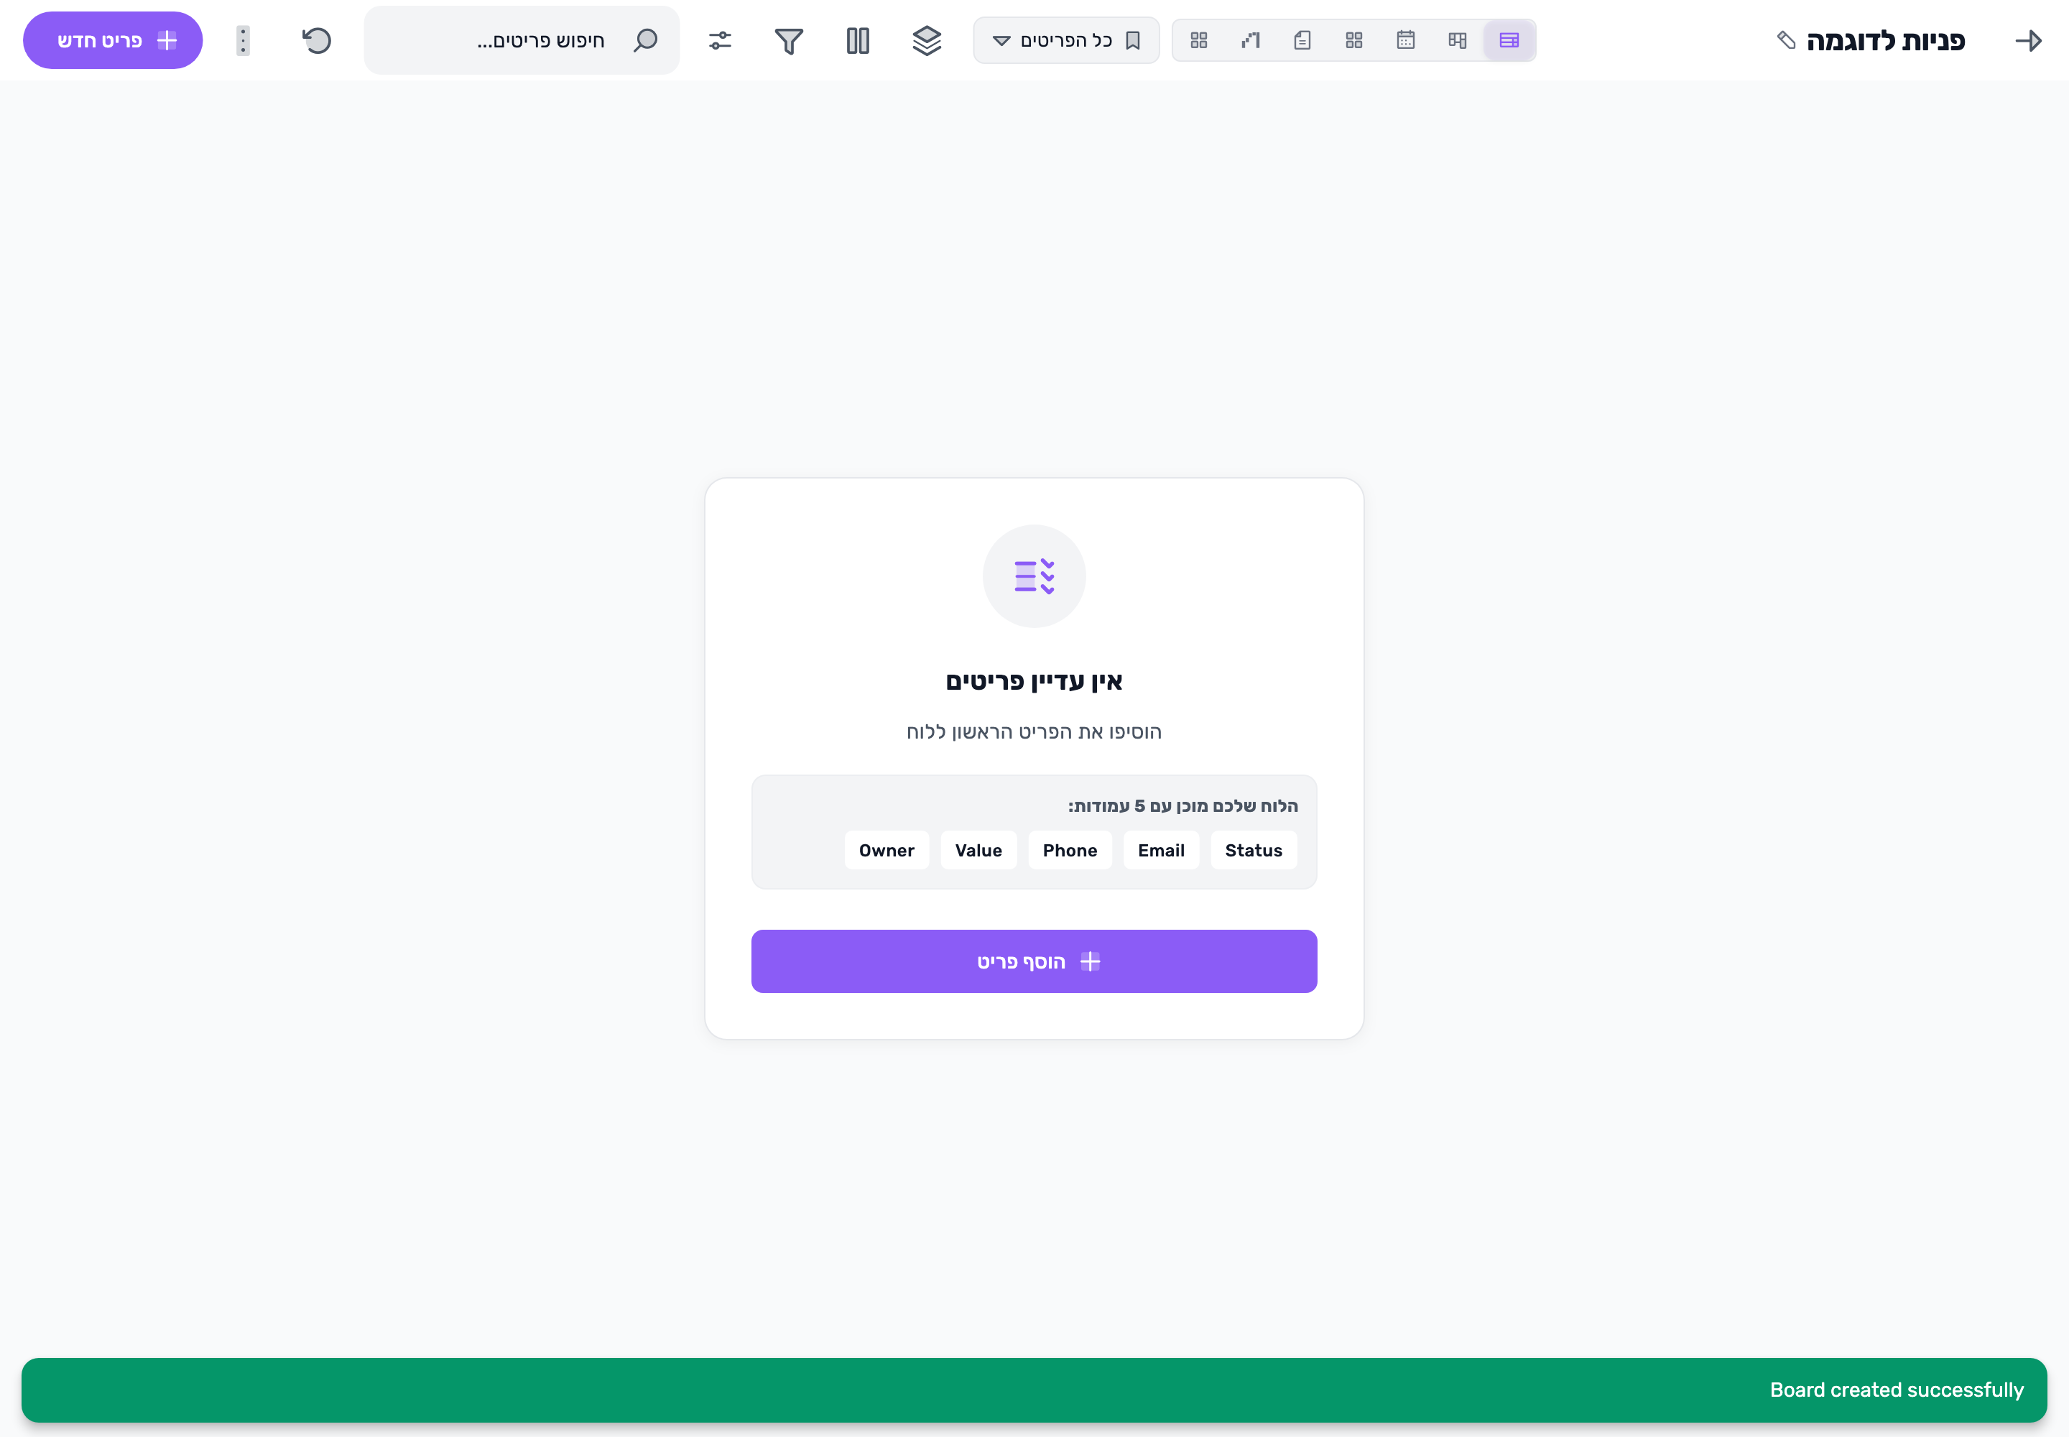Select the stair-step chart view icon

tap(1251, 40)
